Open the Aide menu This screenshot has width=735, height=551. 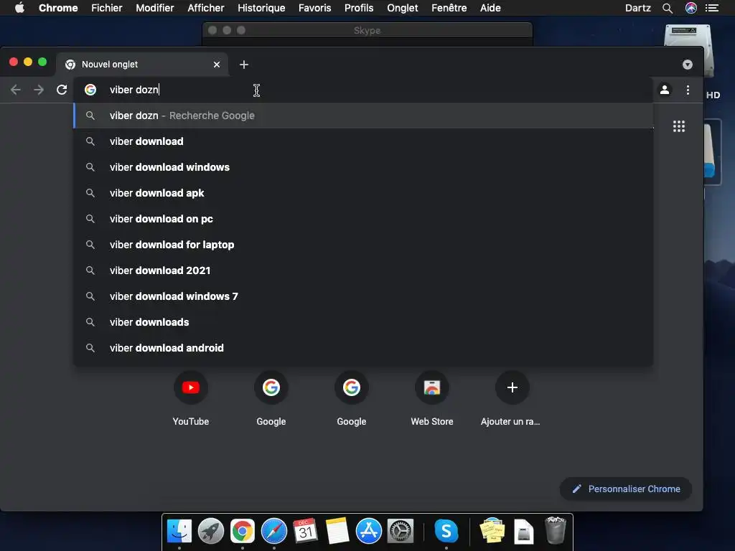(490, 8)
